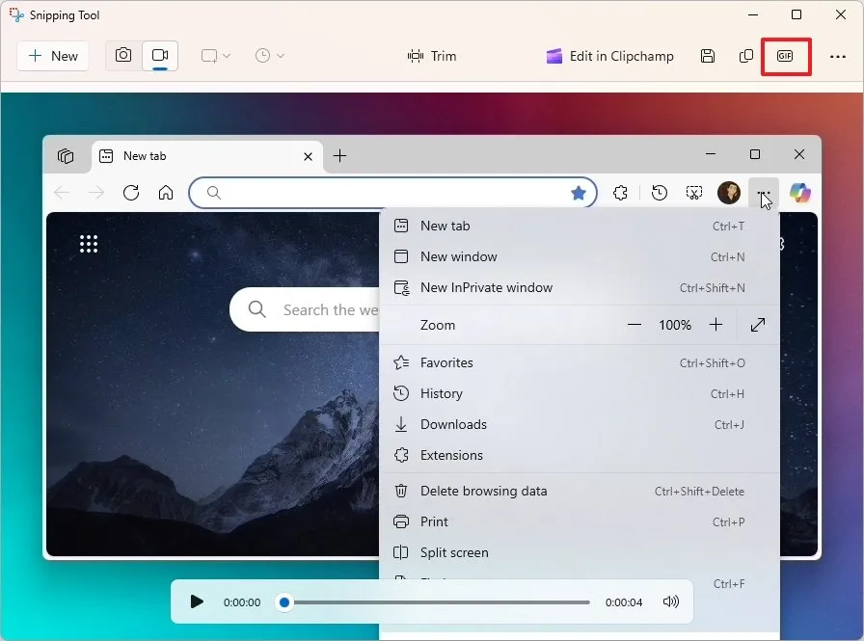Save the recording with the floppy disk icon
Screen dimensions: 864x641
708,56
